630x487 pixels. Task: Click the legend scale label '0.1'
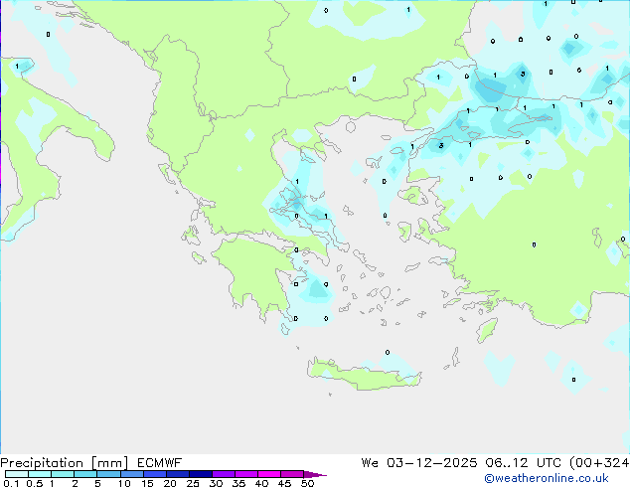coord(11,483)
